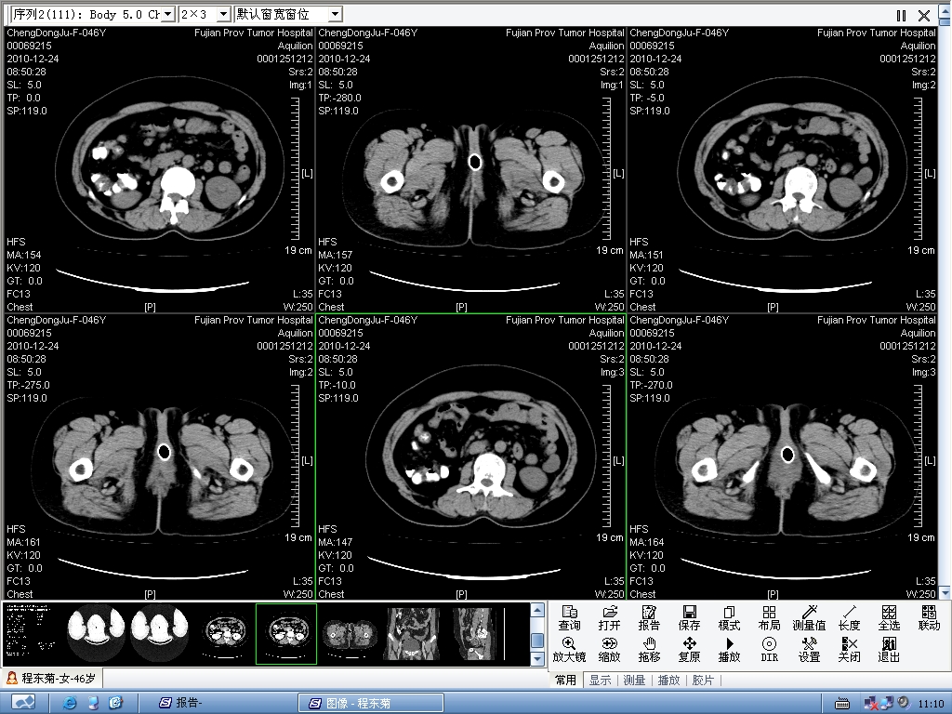Open the 设置 settings tool

(x=810, y=650)
